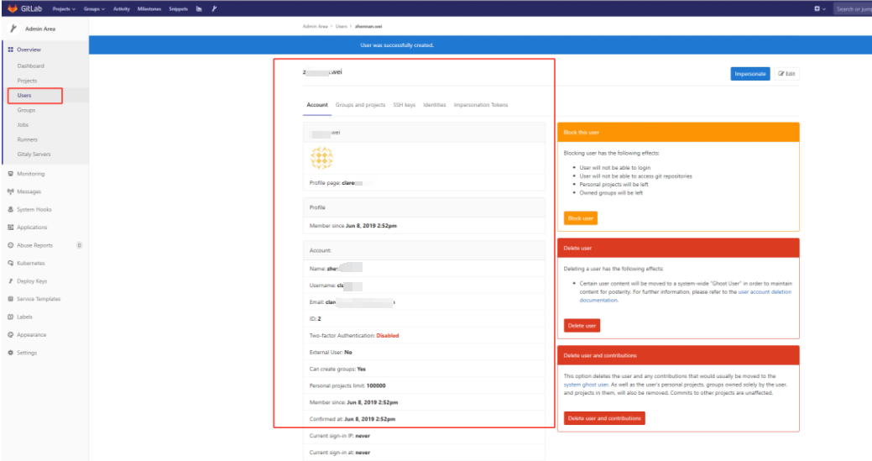
Task: Click the orange Block user button
Action: 581,218
